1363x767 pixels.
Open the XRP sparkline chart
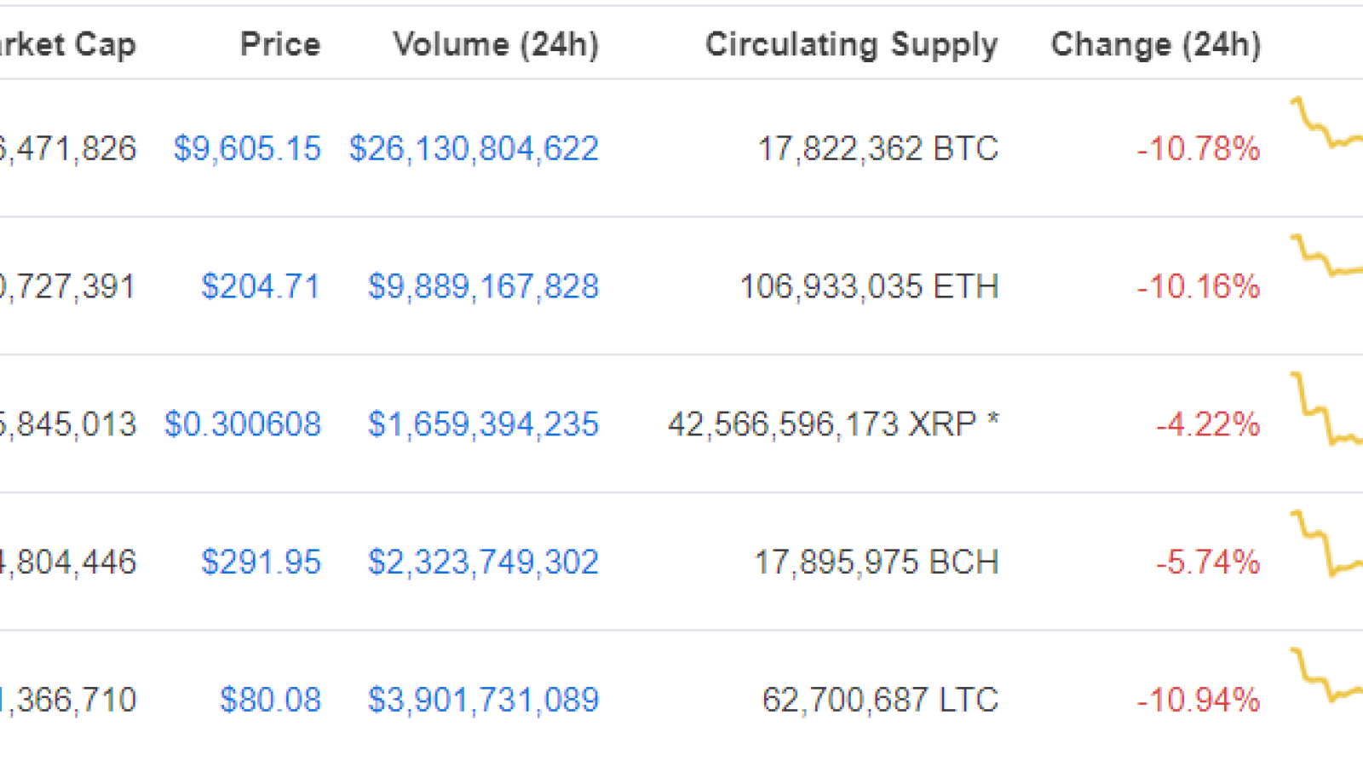pos(1327,408)
